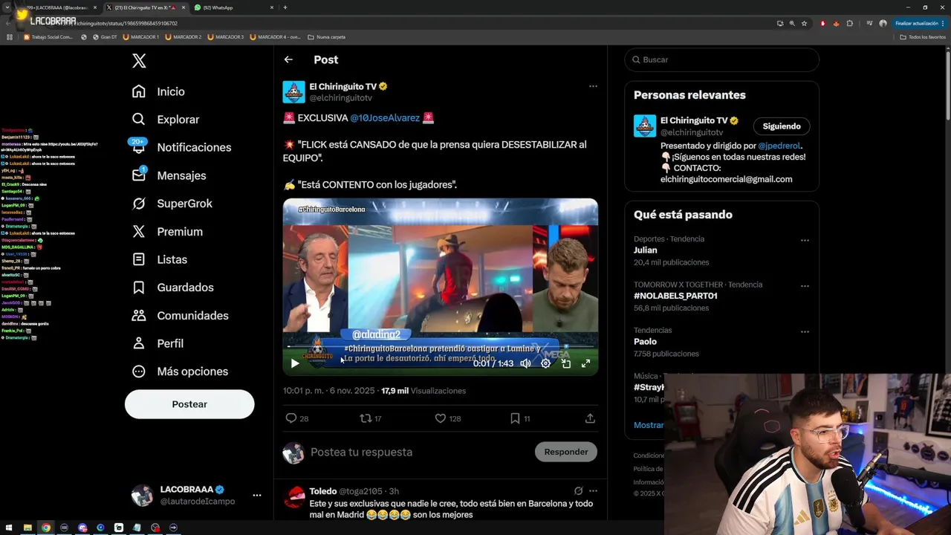The width and height of the screenshot is (951, 535).
Task: Click the video progress bar
Action: click(x=441, y=347)
